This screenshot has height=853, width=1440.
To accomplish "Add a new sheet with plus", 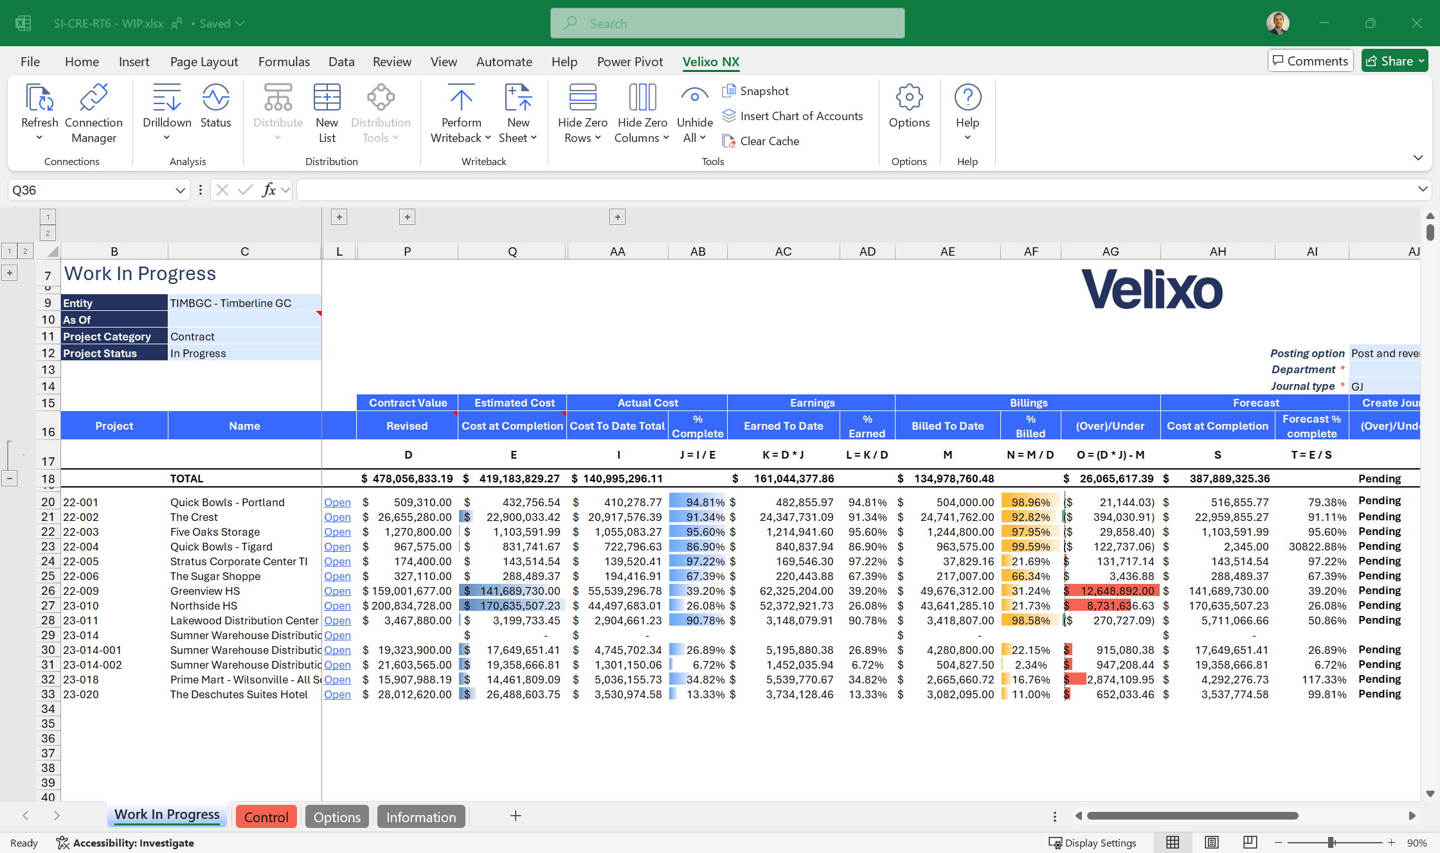I will 516,816.
